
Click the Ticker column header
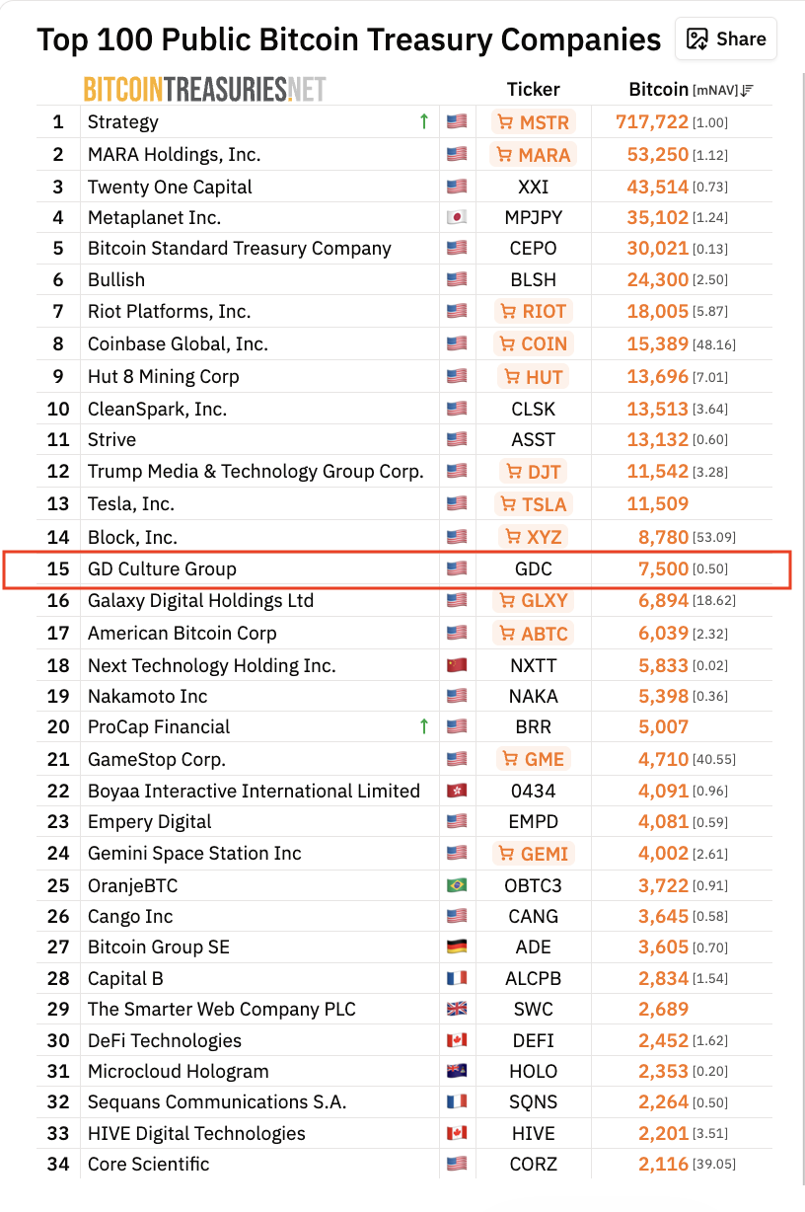tap(534, 89)
